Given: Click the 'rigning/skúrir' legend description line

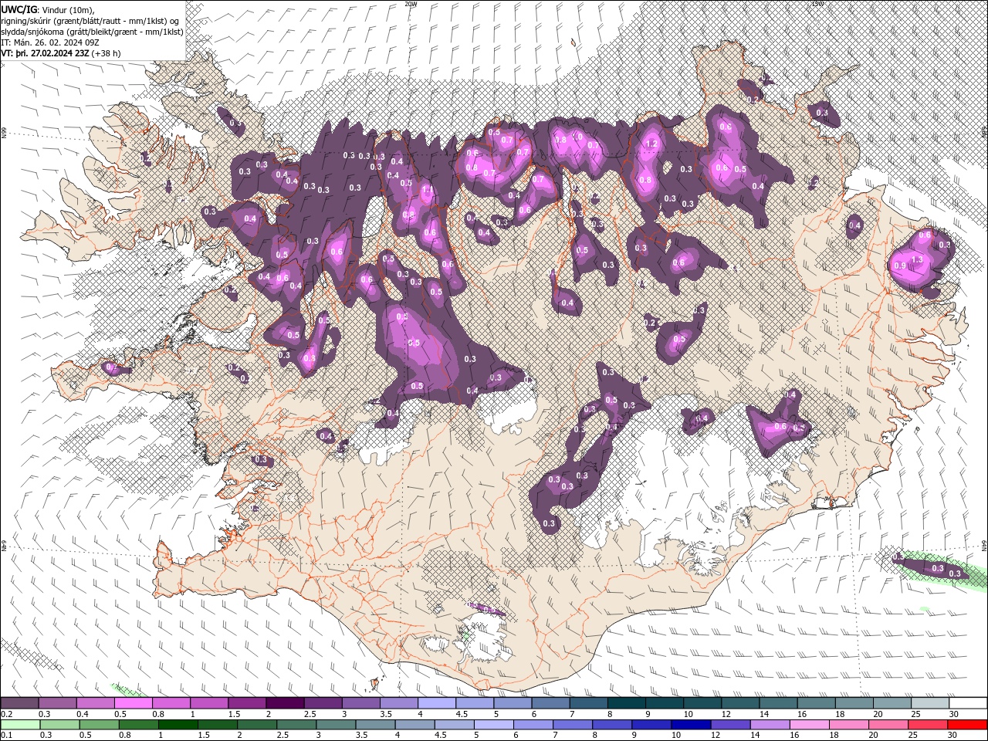Looking at the screenshot, I should click(x=90, y=20).
